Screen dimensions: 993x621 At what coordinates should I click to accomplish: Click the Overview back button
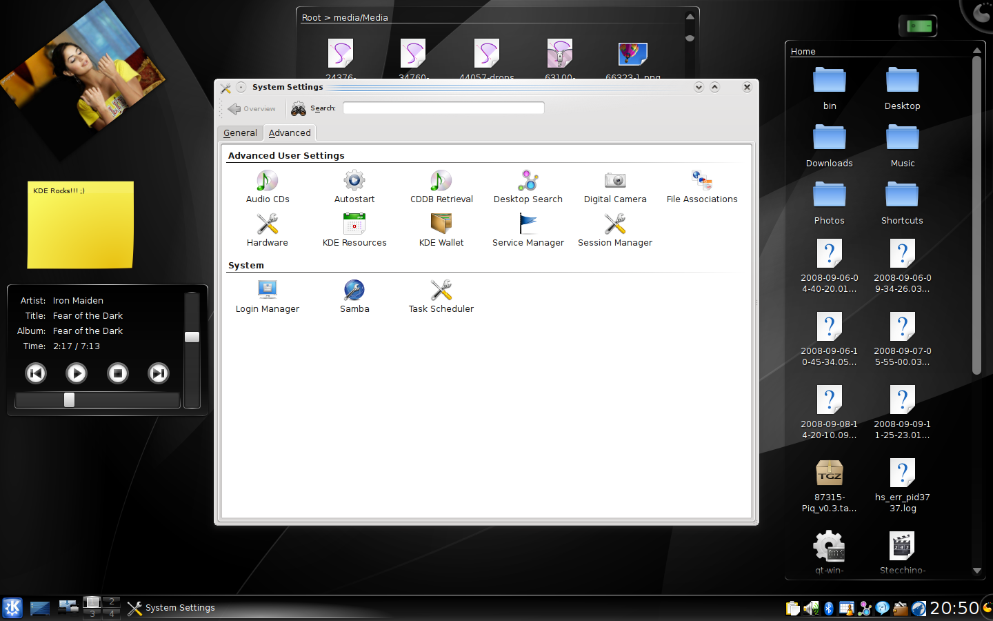pyautogui.click(x=252, y=108)
